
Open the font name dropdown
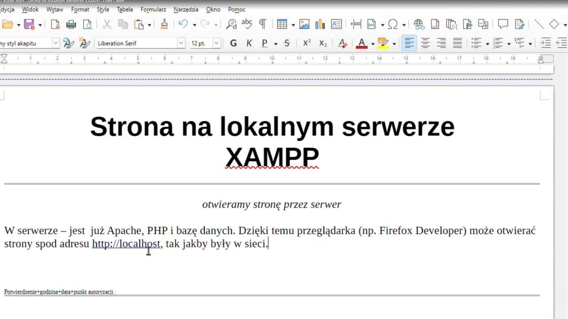(x=180, y=43)
